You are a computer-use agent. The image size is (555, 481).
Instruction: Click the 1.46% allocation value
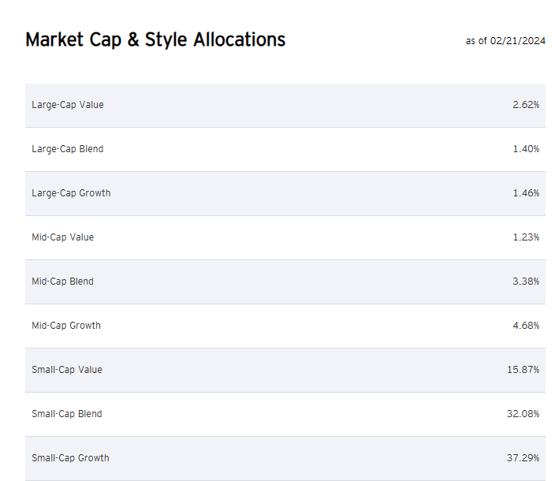(x=526, y=193)
